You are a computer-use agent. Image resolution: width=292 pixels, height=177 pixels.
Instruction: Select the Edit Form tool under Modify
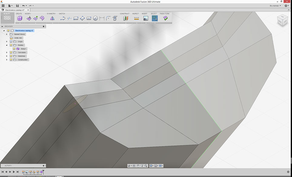[x=29, y=18]
